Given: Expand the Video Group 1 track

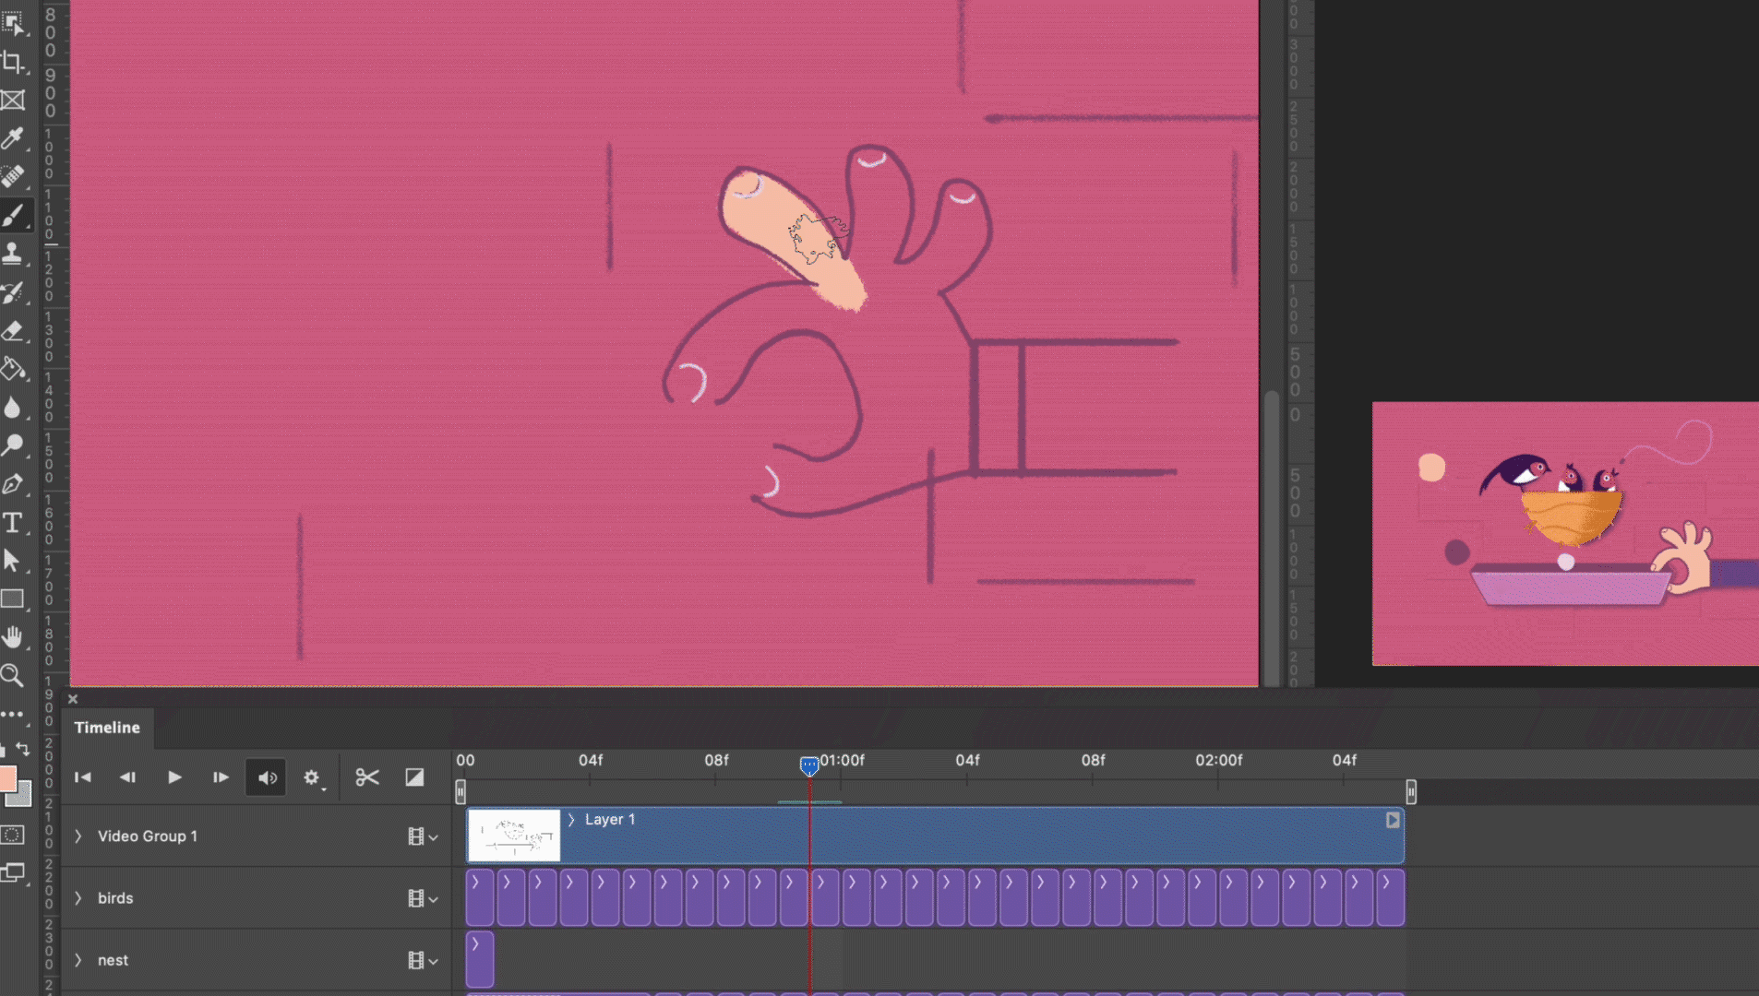Looking at the screenshot, I should [x=78, y=836].
